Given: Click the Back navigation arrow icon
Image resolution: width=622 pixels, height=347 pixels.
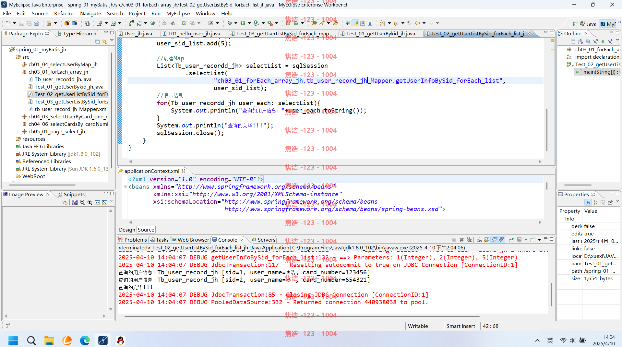Looking at the screenshot, I should 417,23.
